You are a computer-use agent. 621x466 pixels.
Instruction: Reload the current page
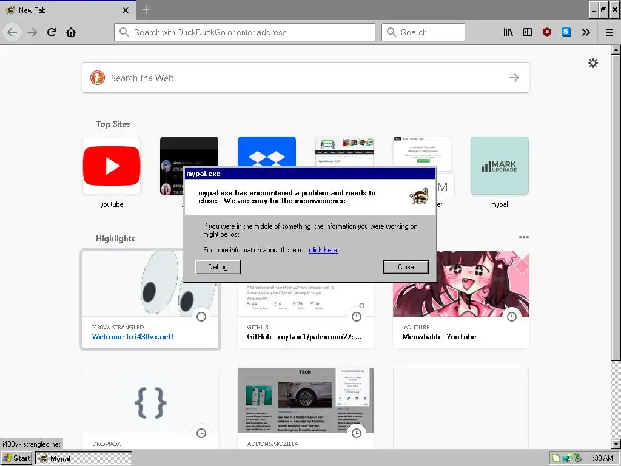click(52, 32)
